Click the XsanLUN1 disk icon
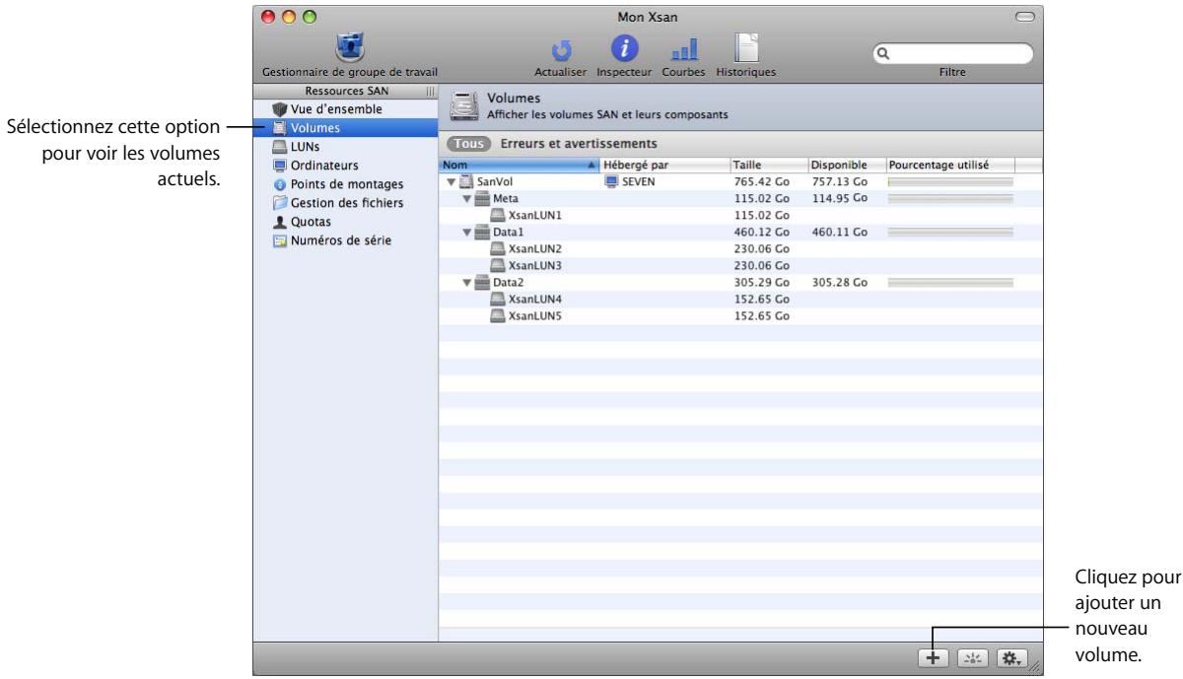This screenshot has width=1183, height=679. click(499, 216)
